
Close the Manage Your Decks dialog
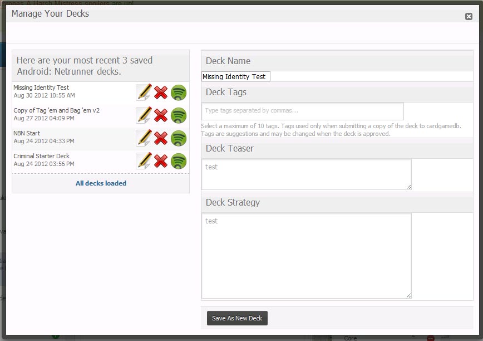pyautogui.click(x=469, y=16)
